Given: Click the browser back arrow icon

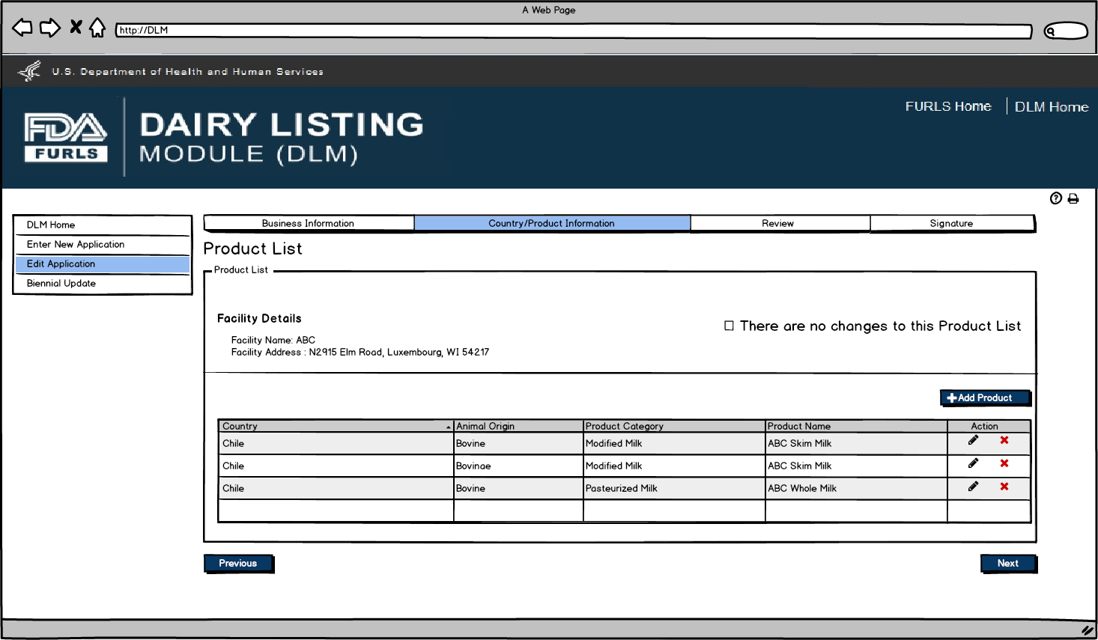Looking at the screenshot, I should coord(22,28).
